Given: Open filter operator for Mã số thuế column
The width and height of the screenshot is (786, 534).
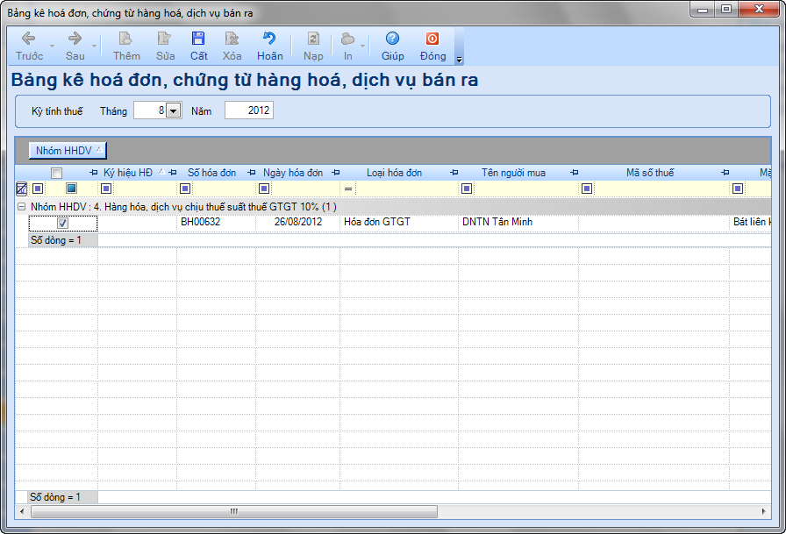Looking at the screenshot, I should [x=587, y=189].
